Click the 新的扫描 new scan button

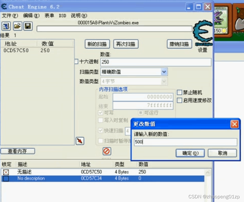click(97, 44)
